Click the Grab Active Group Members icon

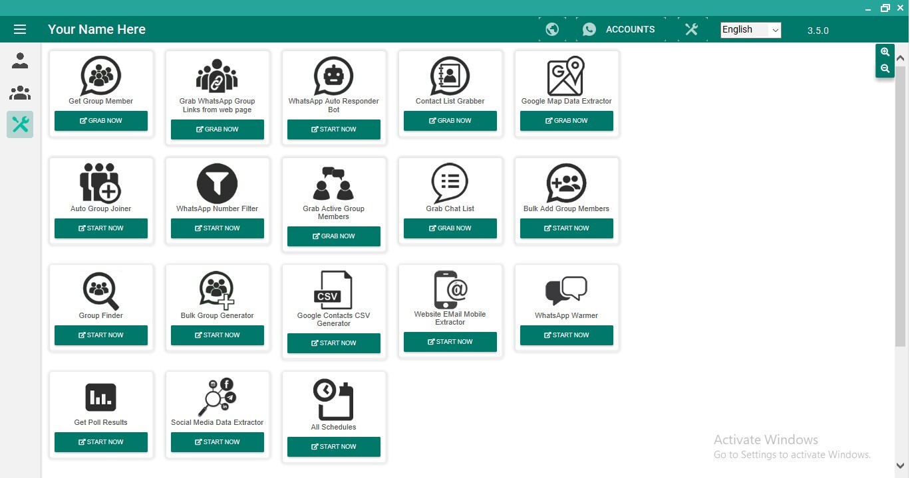click(x=333, y=183)
